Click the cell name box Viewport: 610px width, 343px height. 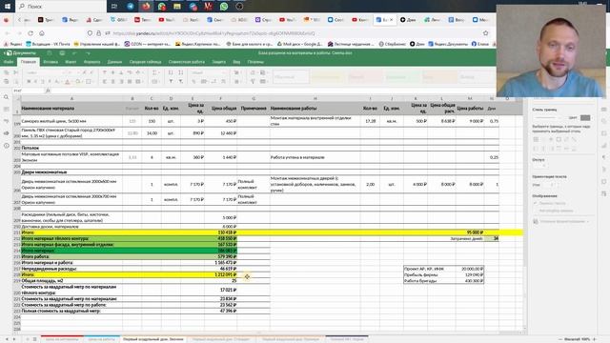click(x=28, y=91)
